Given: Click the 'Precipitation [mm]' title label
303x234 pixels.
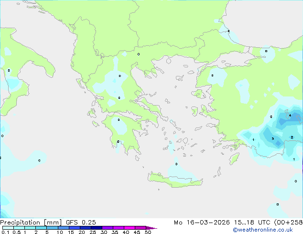Looking at the screenshot, I should pyautogui.click(x=31, y=223).
